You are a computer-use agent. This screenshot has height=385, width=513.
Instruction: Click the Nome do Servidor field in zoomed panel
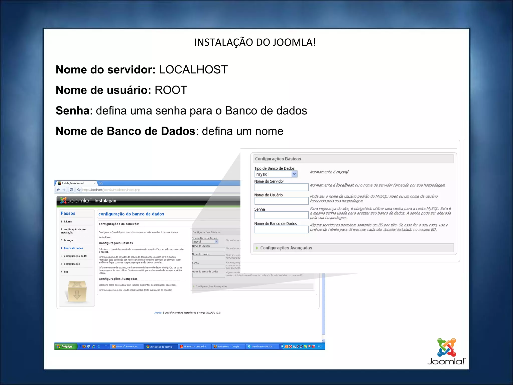281,187
